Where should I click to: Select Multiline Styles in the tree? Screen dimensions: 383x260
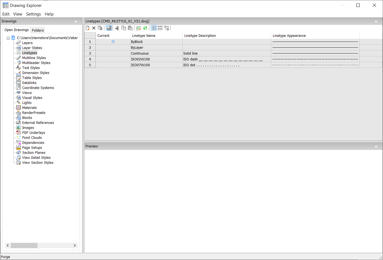(34, 58)
